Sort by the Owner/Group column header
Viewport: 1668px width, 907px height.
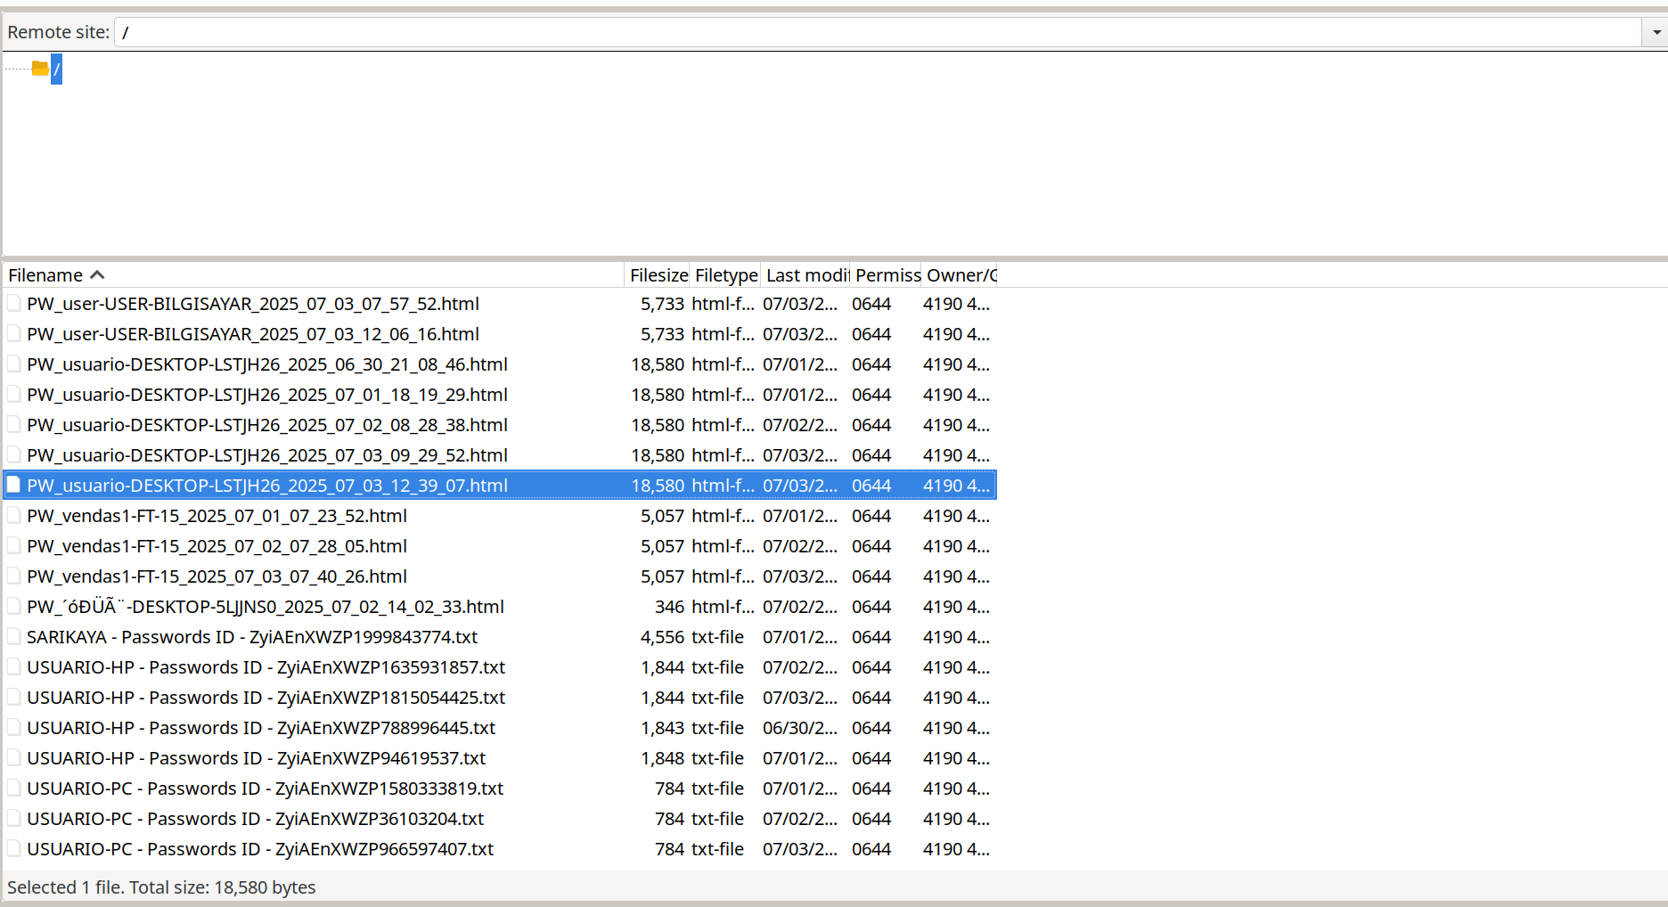point(961,275)
